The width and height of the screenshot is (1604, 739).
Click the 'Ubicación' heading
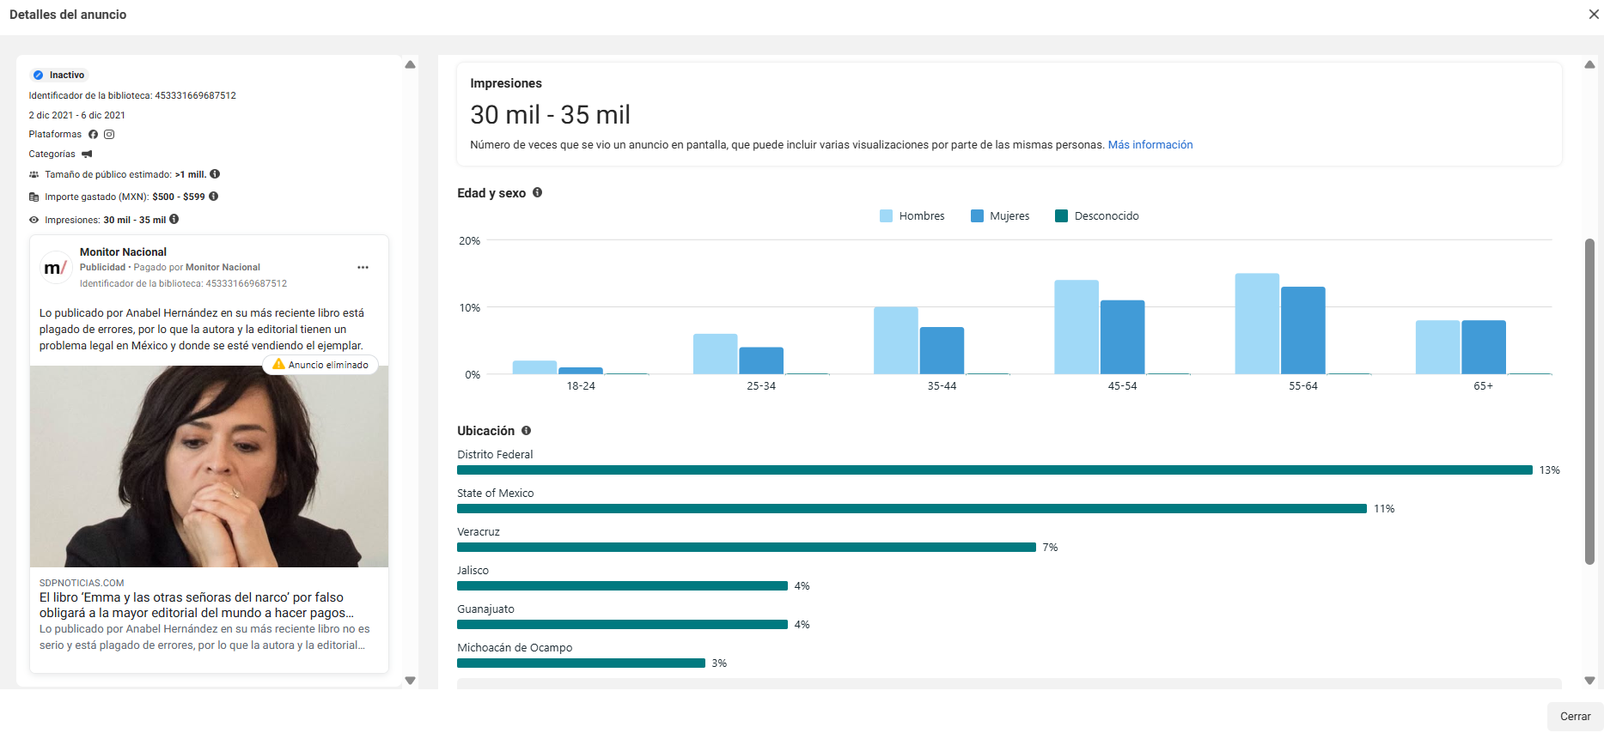point(485,431)
